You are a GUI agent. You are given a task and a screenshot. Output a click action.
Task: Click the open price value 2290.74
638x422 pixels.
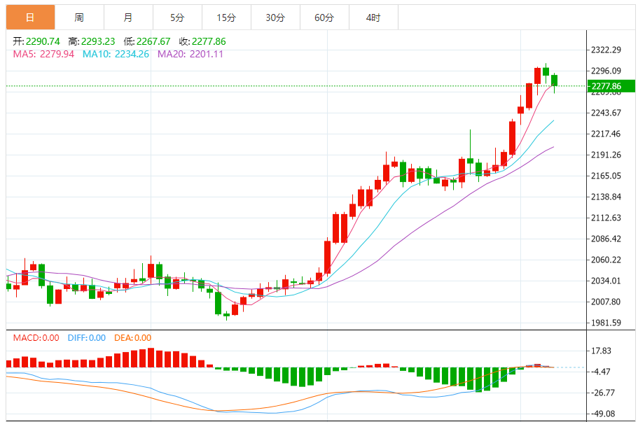pos(43,41)
